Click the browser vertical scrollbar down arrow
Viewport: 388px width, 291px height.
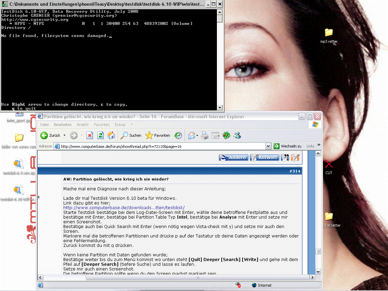coord(318,271)
